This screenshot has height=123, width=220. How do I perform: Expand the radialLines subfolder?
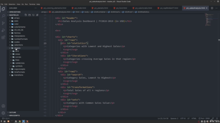(x=20, y=63)
